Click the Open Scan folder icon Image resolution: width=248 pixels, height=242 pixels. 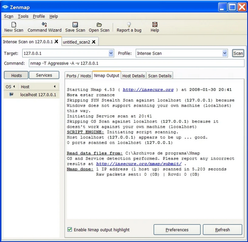(99, 24)
